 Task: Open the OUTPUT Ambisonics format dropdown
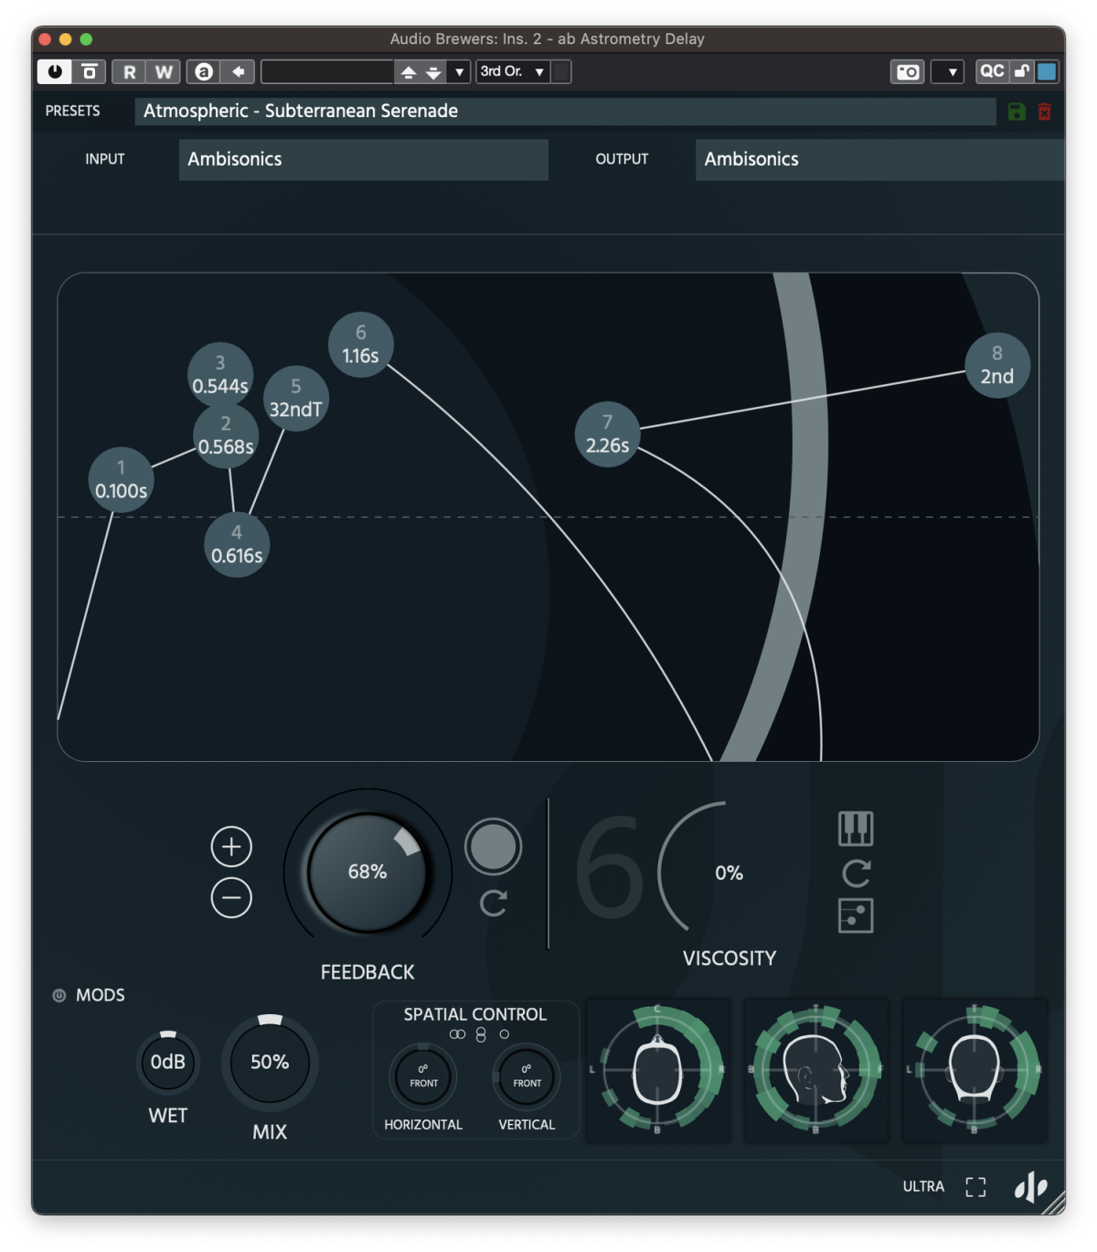879,159
